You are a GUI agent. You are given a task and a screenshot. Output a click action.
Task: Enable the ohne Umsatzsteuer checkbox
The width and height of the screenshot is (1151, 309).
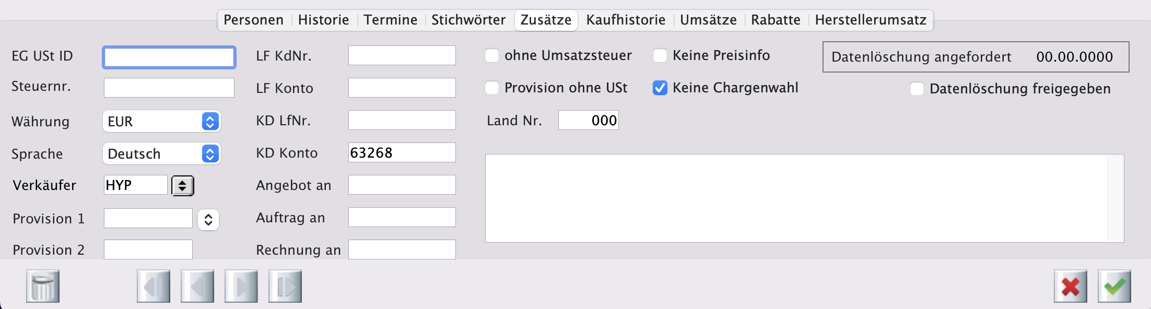[x=492, y=55]
